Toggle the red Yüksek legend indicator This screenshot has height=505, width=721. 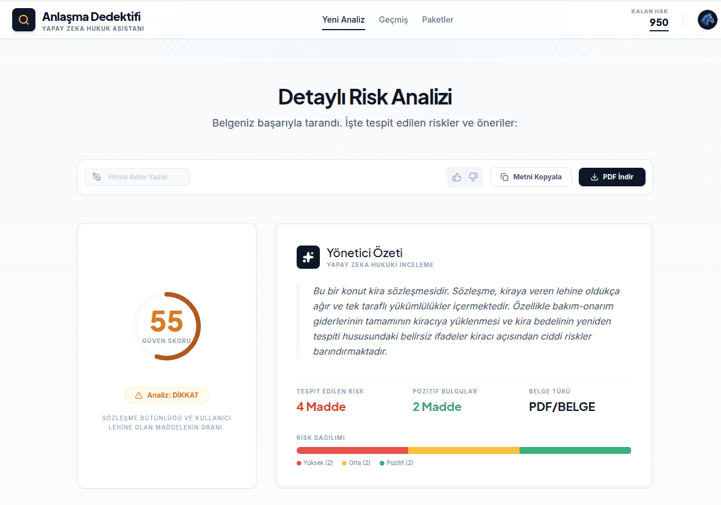pyautogui.click(x=298, y=463)
